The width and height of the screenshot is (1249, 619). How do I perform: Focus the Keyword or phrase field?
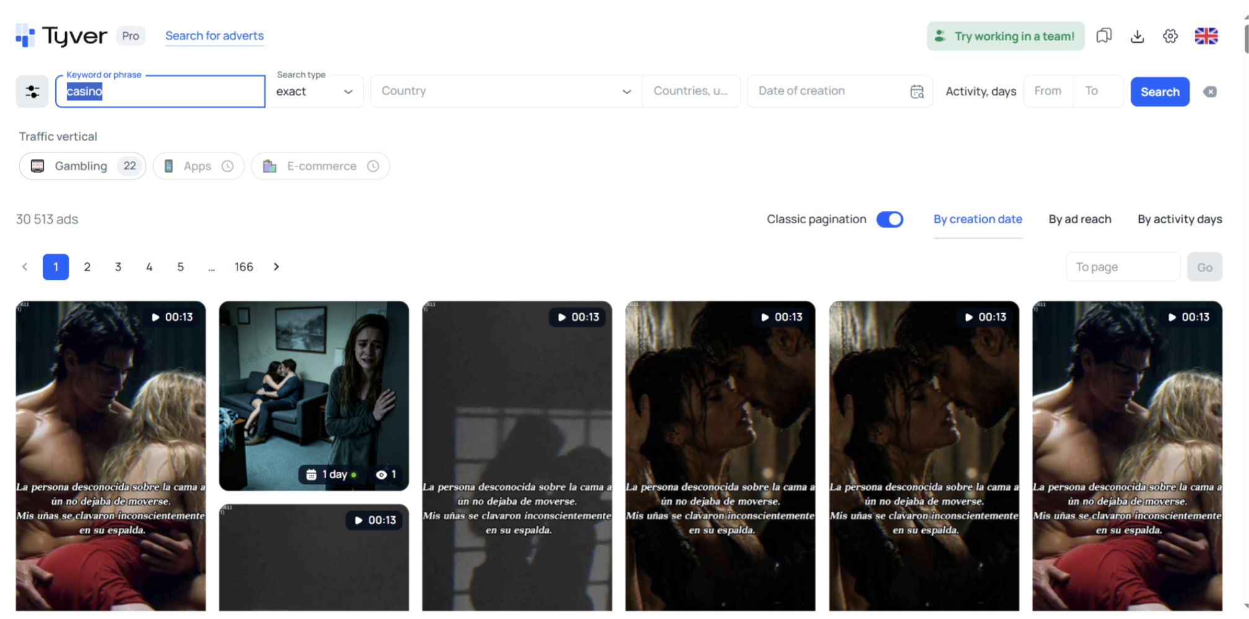point(161,92)
